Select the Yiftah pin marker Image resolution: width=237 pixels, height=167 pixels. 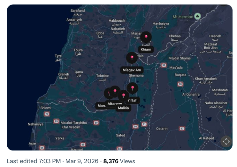pyautogui.click(x=133, y=89)
